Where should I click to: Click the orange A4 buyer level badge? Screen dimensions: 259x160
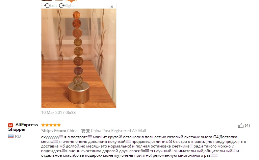pyautogui.click(x=11, y=125)
